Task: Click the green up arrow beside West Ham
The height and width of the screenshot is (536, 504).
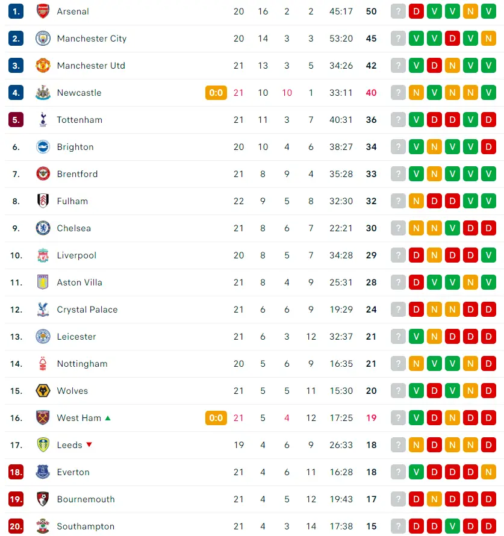Action: coord(108,418)
